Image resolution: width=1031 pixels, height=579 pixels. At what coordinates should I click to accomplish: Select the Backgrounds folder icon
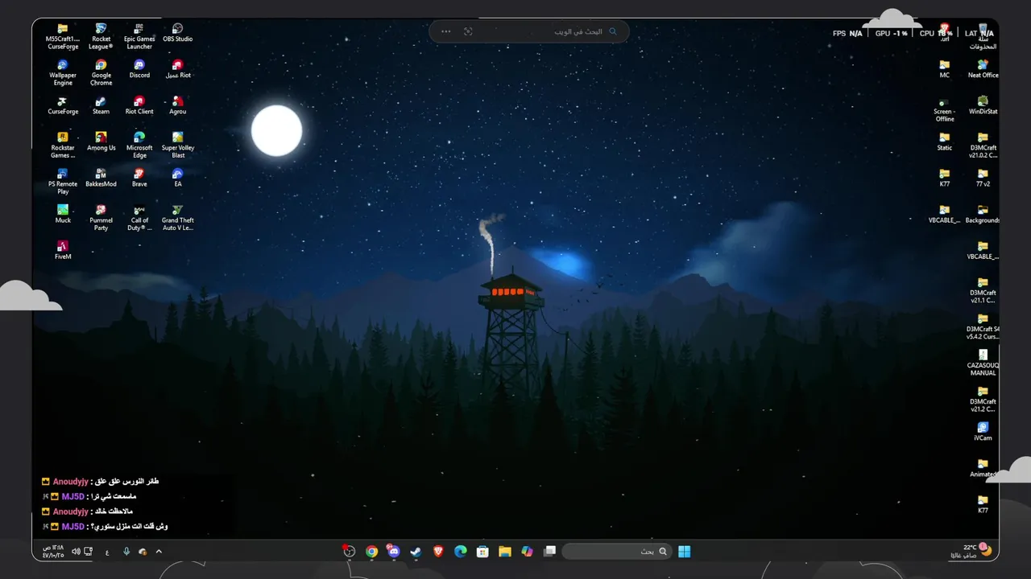(x=983, y=214)
